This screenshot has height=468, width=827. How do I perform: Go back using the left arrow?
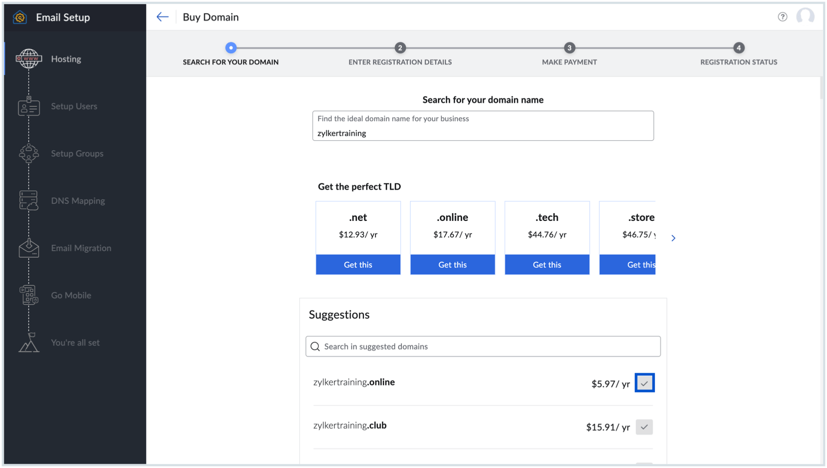coord(162,17)
